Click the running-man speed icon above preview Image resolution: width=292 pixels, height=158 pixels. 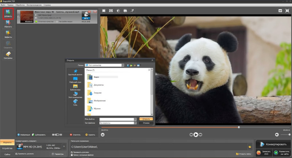132,11
